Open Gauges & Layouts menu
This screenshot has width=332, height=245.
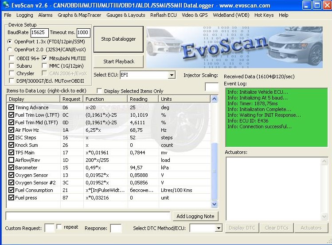pyautogui.click(x=126, y=15)
